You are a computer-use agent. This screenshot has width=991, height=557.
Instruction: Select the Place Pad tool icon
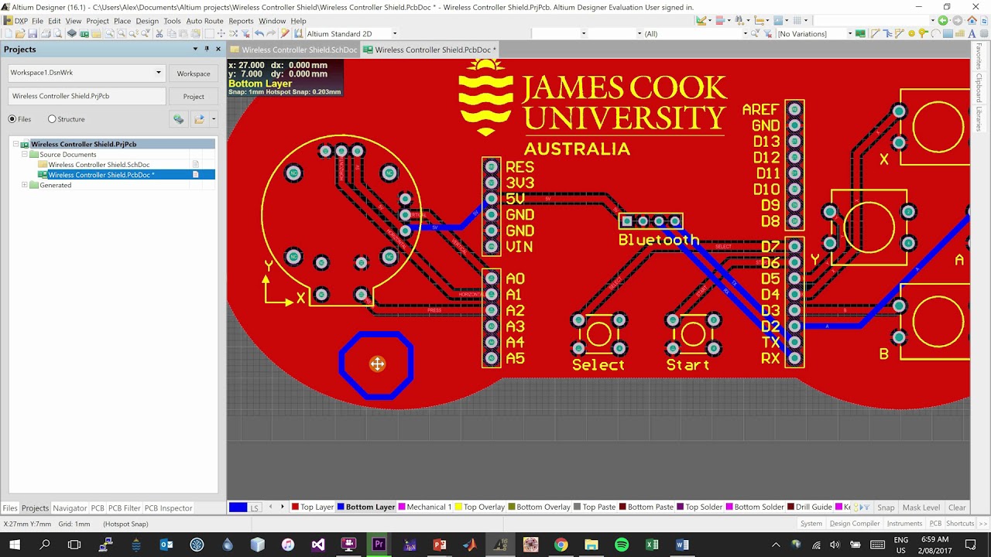[911, 33]
